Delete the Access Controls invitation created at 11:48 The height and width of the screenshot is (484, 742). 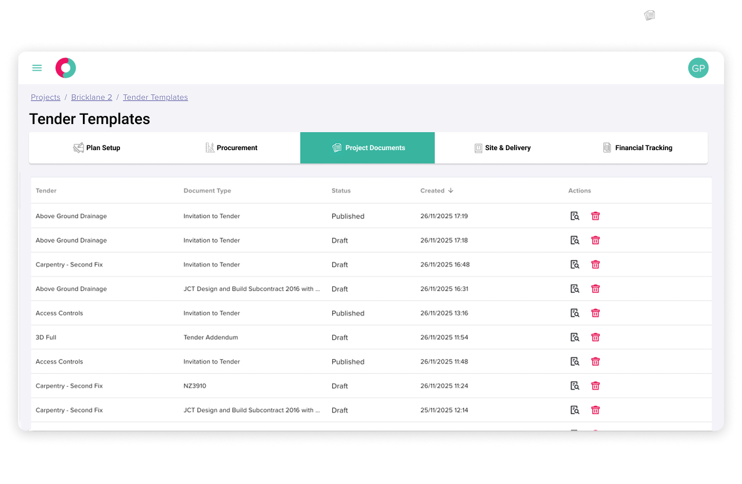click(x=595, y=361)
